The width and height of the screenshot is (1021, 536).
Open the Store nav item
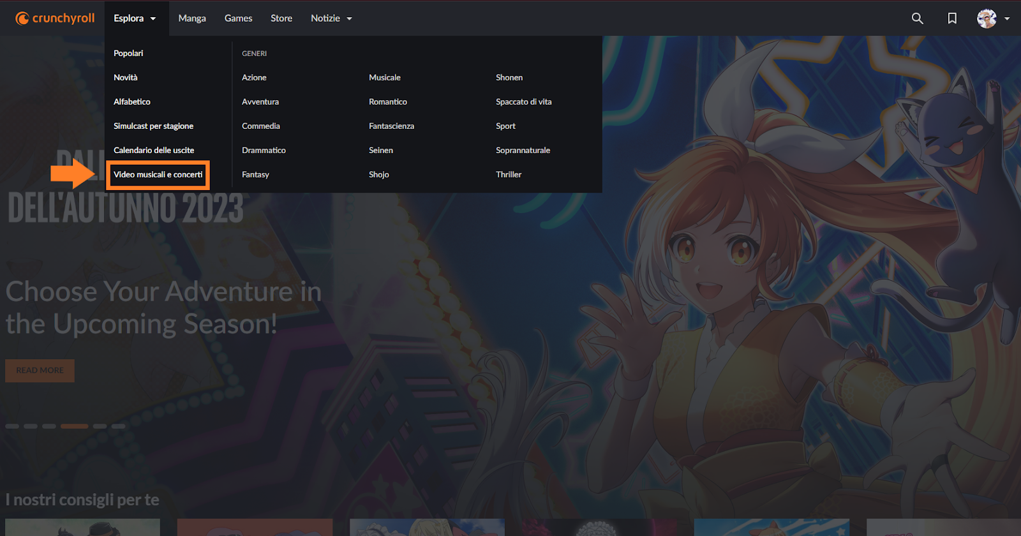pyautogui.click(x=281, y=18)
